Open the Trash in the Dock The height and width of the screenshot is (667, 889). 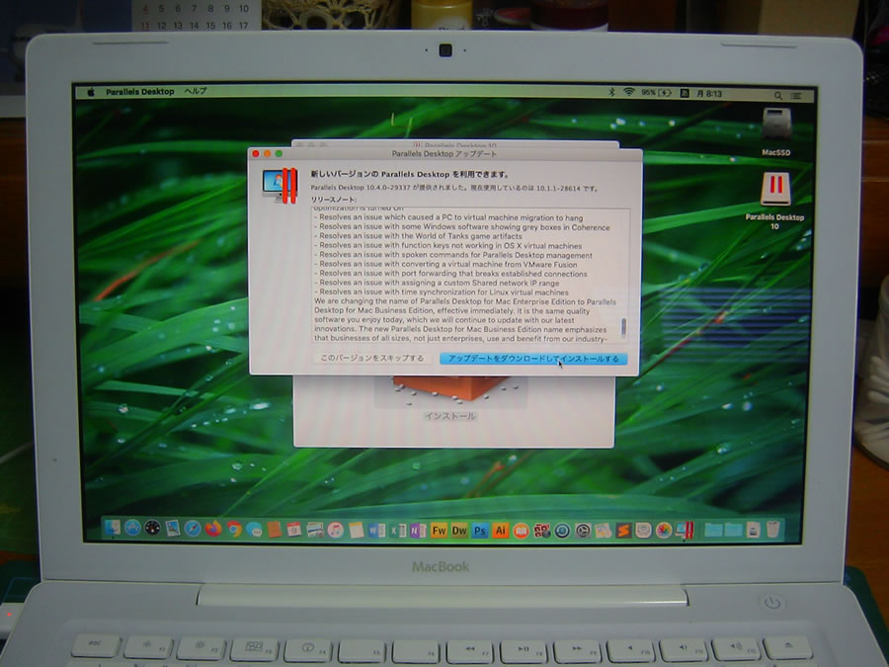(x=773, y=530)
